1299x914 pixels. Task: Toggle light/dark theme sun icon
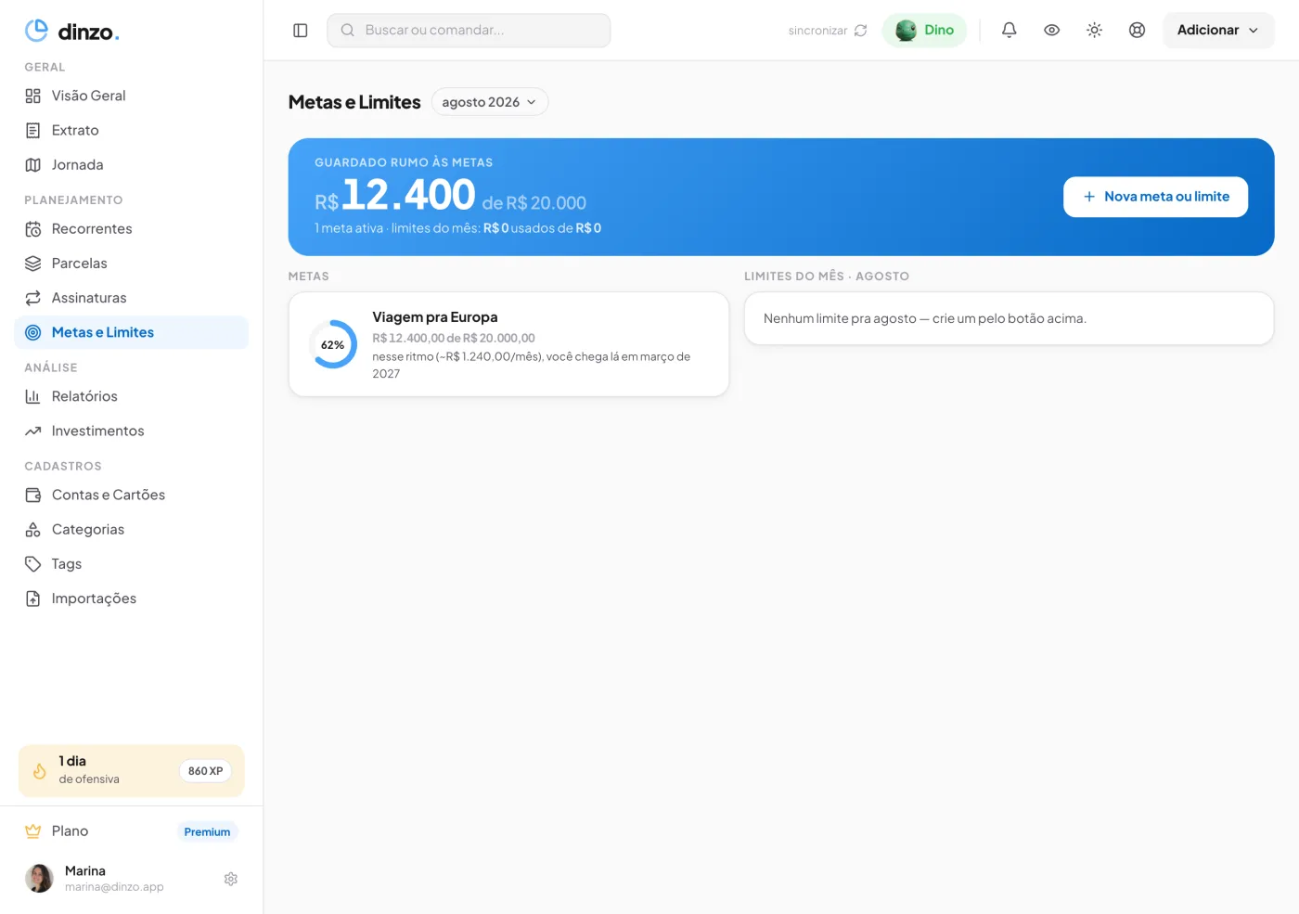point(1095,30)
